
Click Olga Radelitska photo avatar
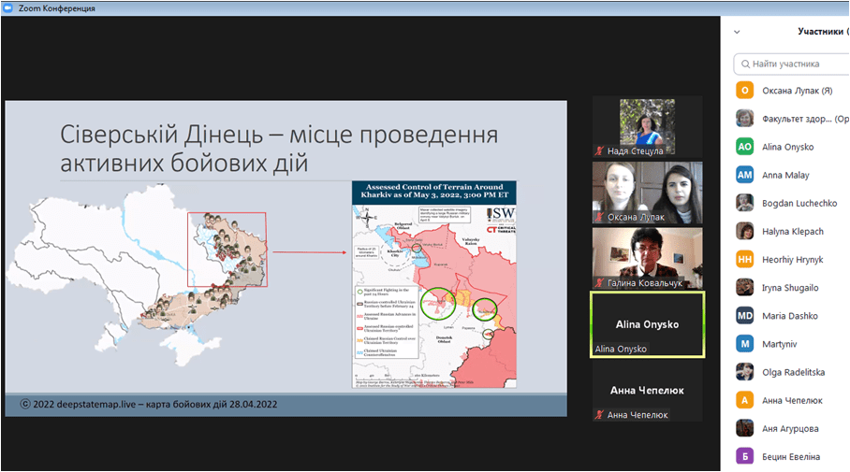tap(745, 372)
